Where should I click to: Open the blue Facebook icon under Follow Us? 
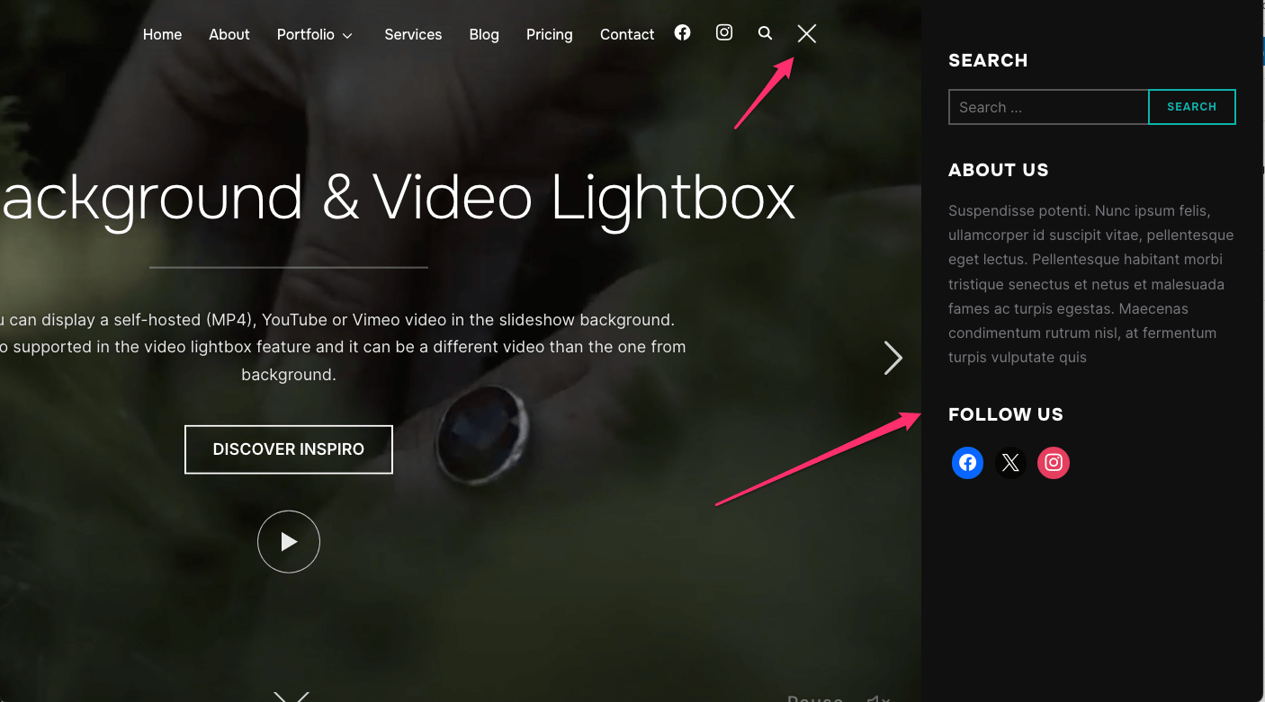(967, 463)
